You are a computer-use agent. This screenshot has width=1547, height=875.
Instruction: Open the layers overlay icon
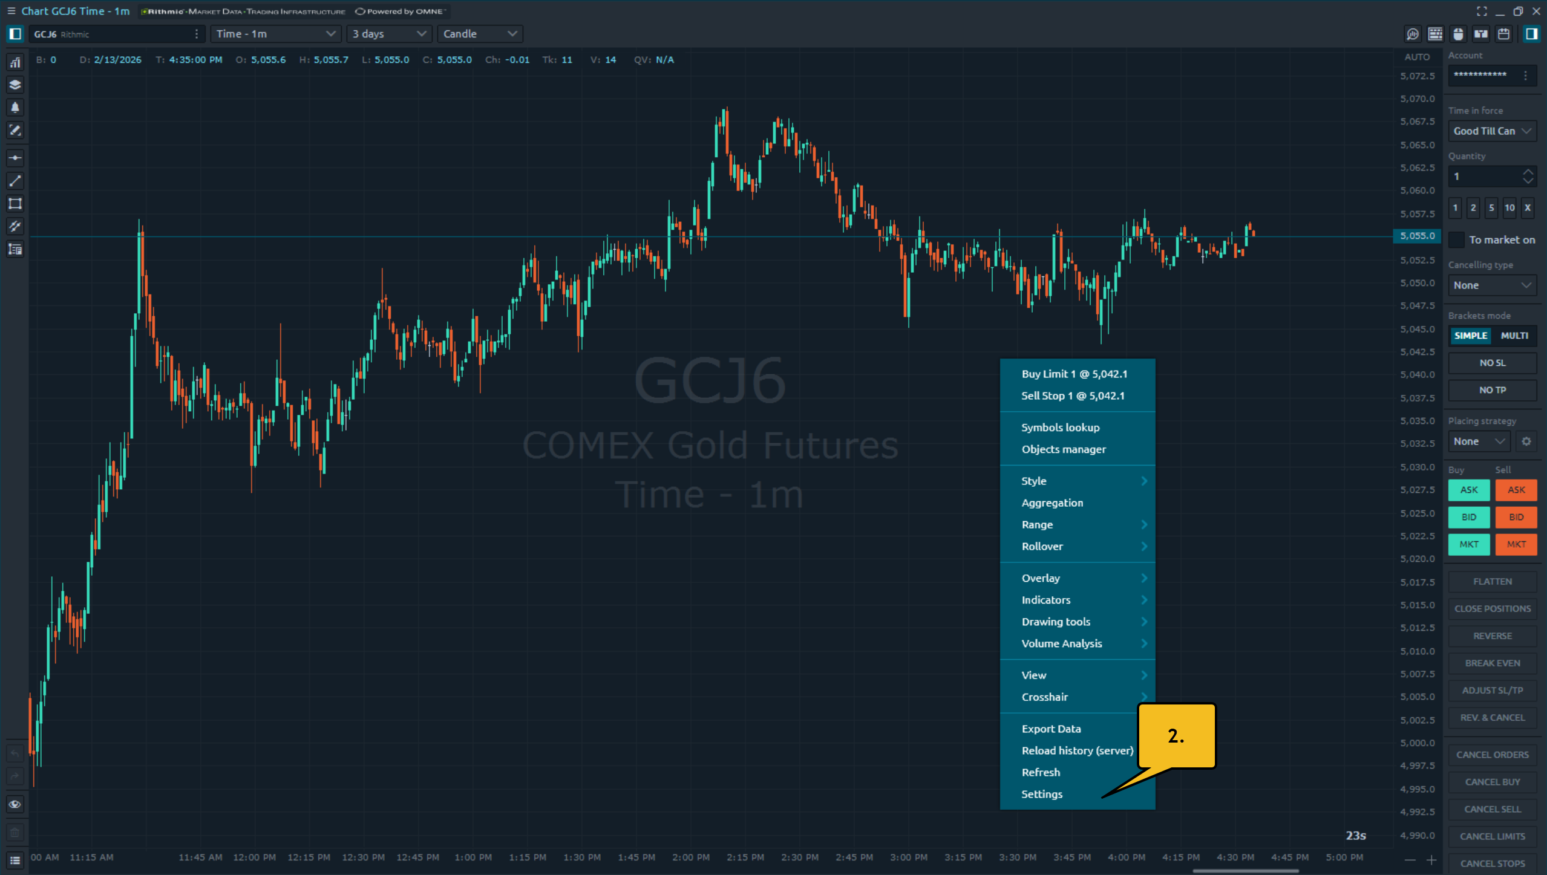coord(15,85)
